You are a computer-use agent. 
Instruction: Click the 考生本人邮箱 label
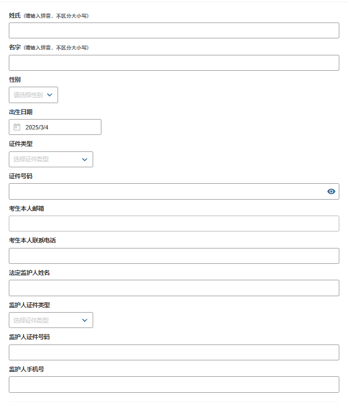point(26,208)
